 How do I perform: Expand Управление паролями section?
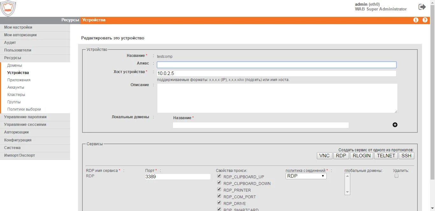point(35,117)
